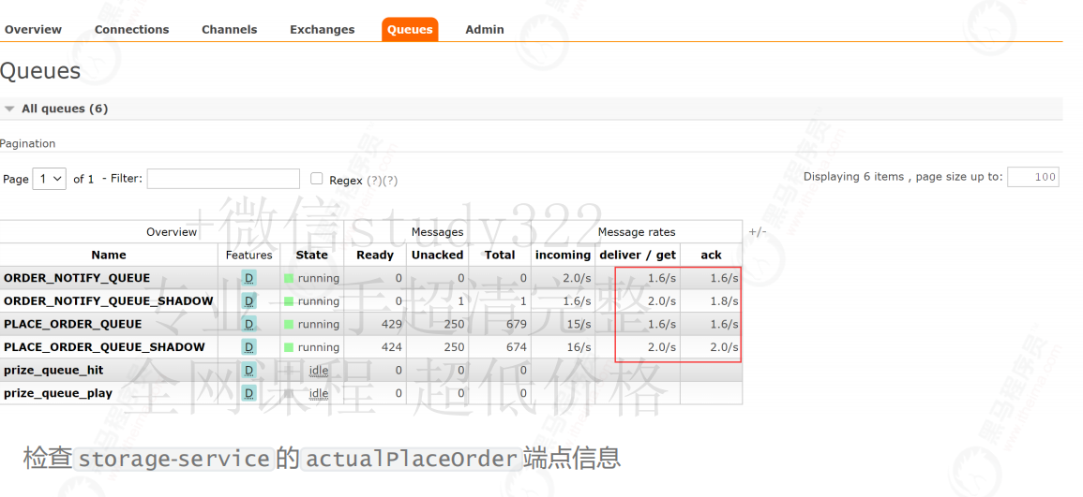Select incoming rate 16/s

click(x=579, y=346)
